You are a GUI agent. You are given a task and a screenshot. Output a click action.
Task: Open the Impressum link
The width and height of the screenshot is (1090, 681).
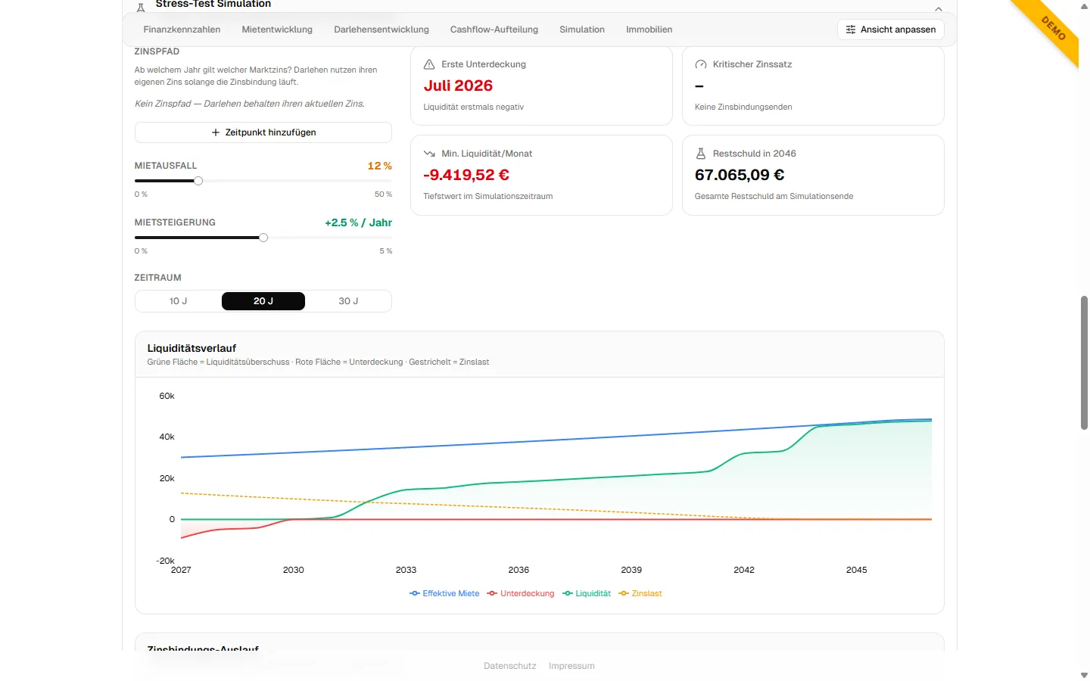pos(571,666)
